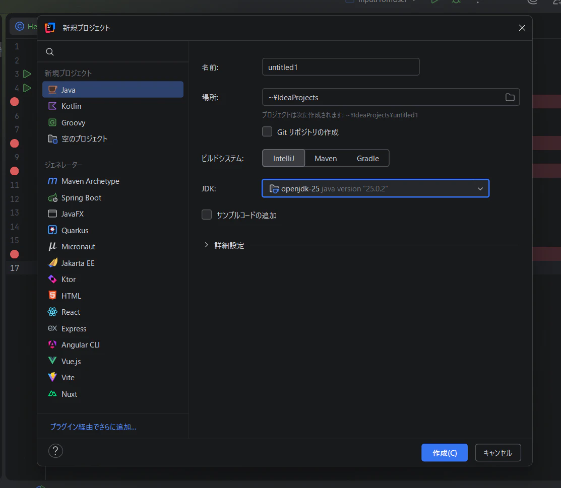Select the Vite generator
Screen dimensions: 561x488
[x=113, y=378]
